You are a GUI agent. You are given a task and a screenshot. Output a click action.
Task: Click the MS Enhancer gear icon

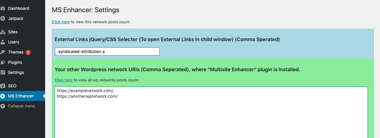pyautogui.click(x=3, y=96)
